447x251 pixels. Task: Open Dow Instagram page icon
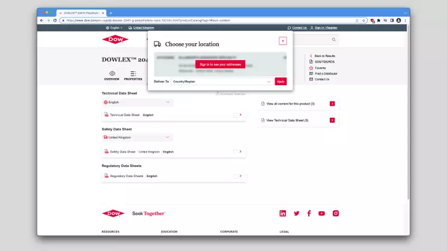coord(335,213)
